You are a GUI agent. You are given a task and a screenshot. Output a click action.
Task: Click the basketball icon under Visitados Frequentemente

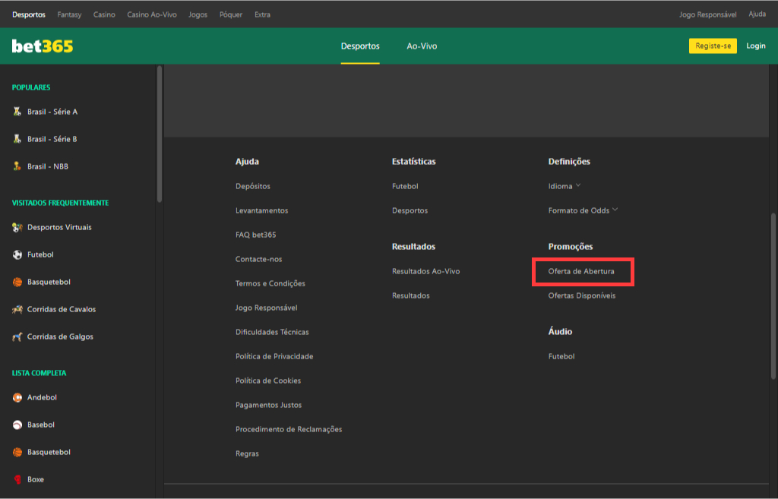pyautogui.click(x=17, y=282)
